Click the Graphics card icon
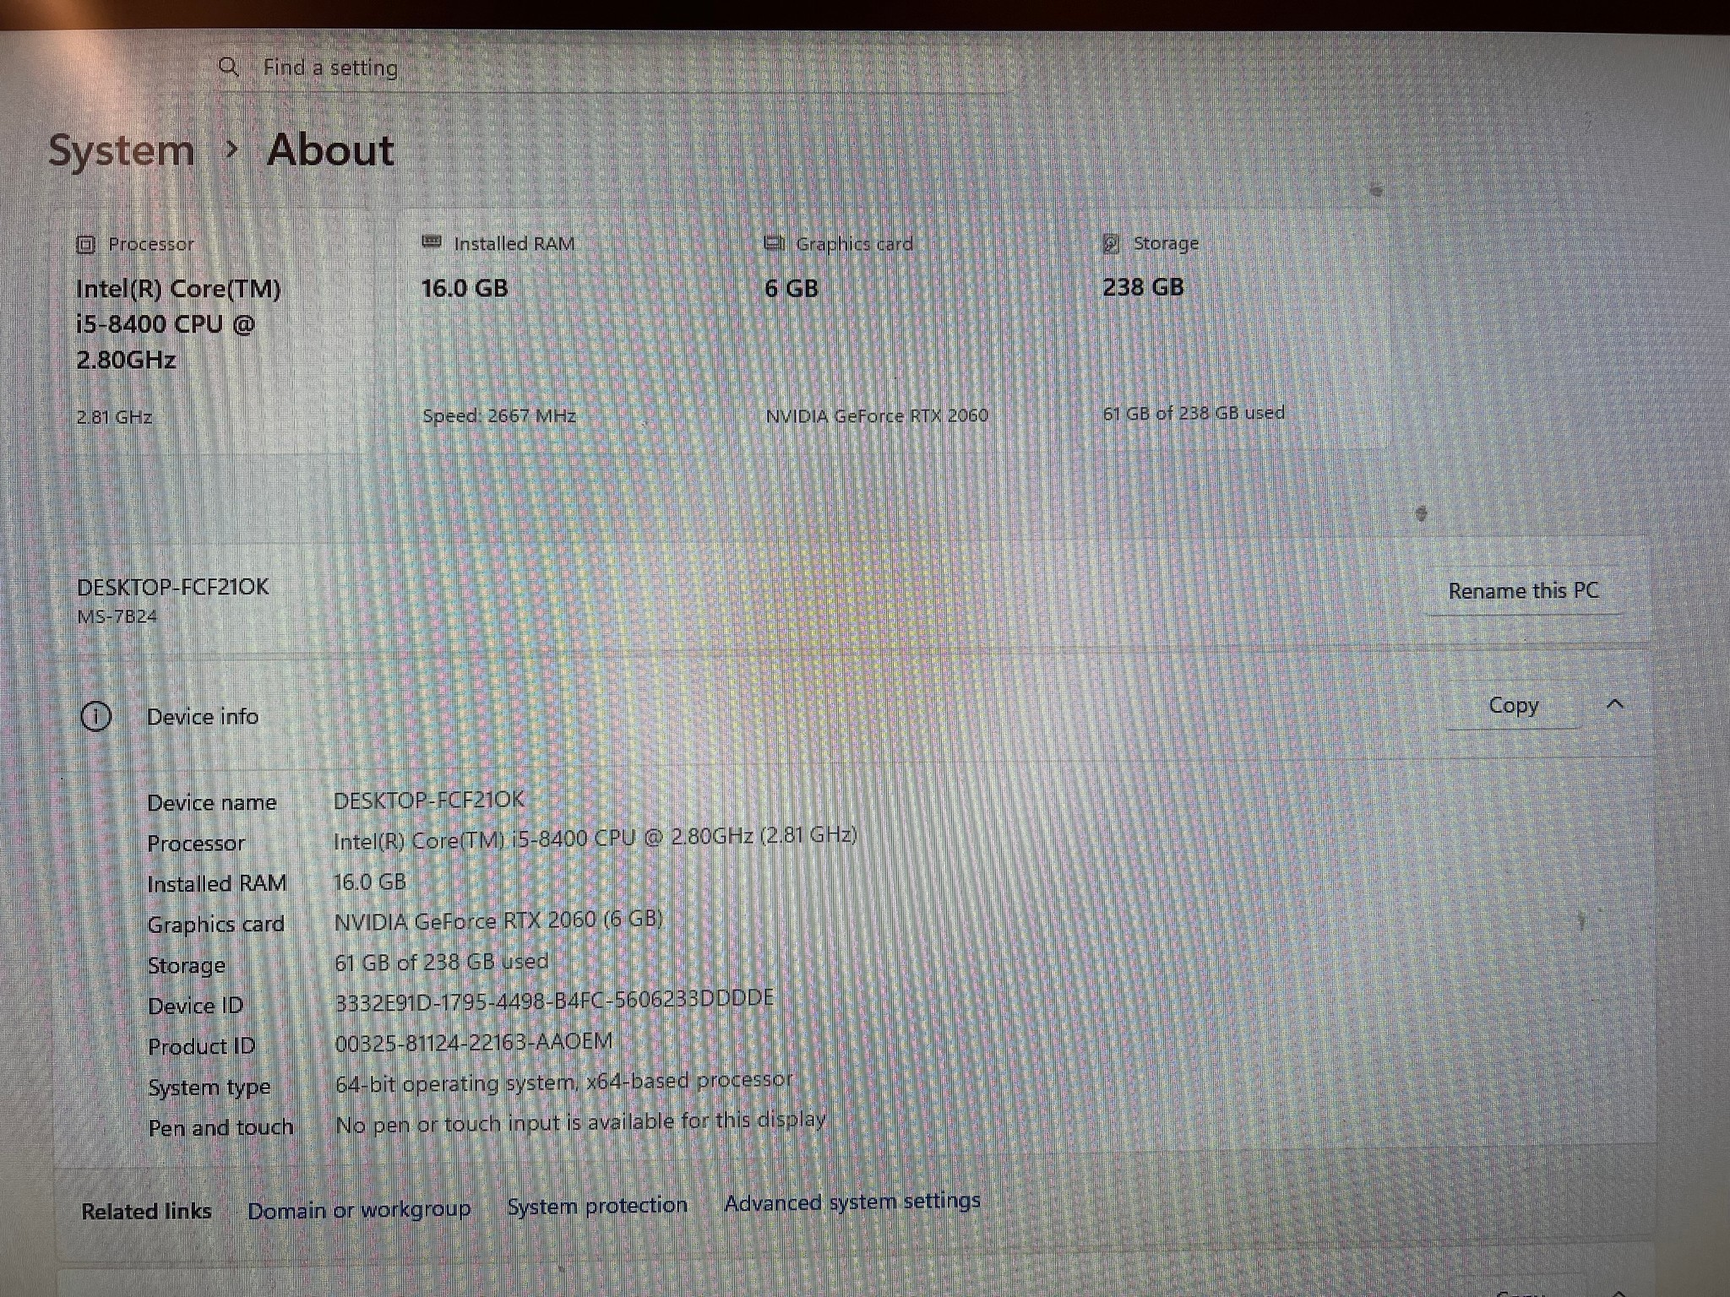The image size is (1730, 1297). (774, 243)
